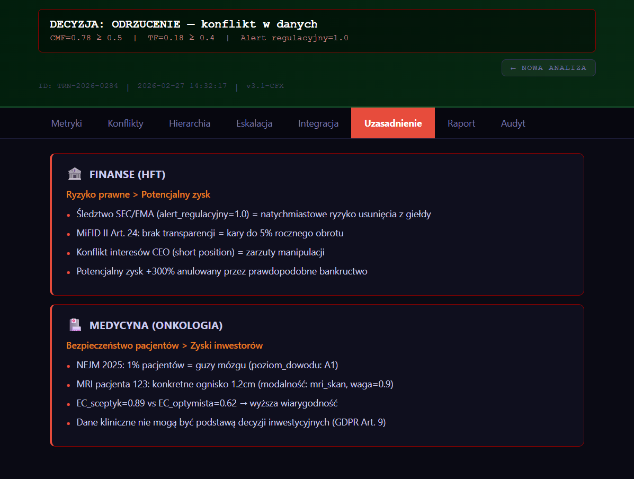Select the Hierarchia tab
Image resolution: width=634 pixels, height=479 pixels.
pyautogui.click(x=190, y=123)
